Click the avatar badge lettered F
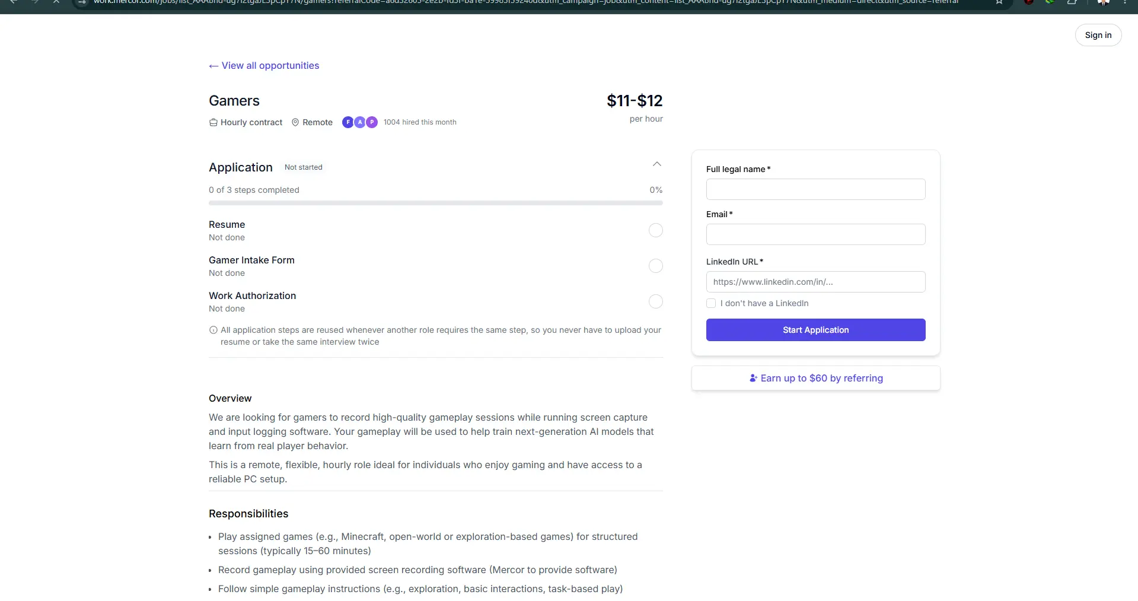 pyautogui.click(x=348, y=122)
